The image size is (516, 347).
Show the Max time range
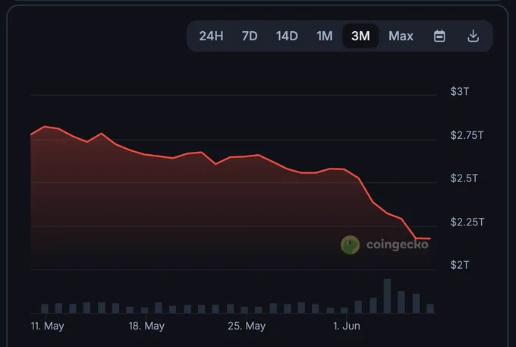pos(401,36)
